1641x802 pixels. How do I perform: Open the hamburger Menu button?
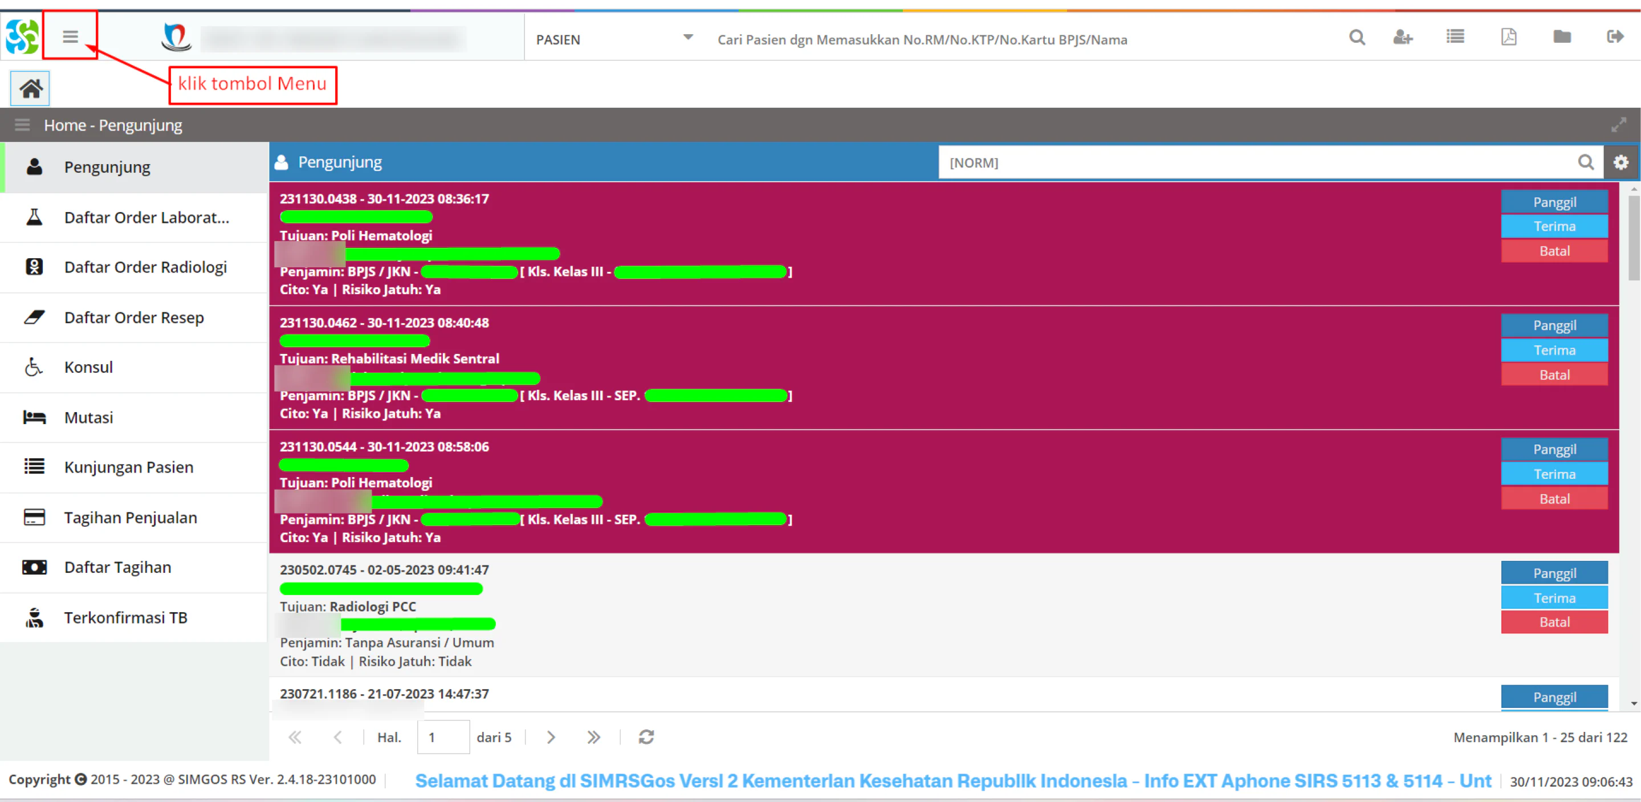pyautogui.click(x=70, y=36)
